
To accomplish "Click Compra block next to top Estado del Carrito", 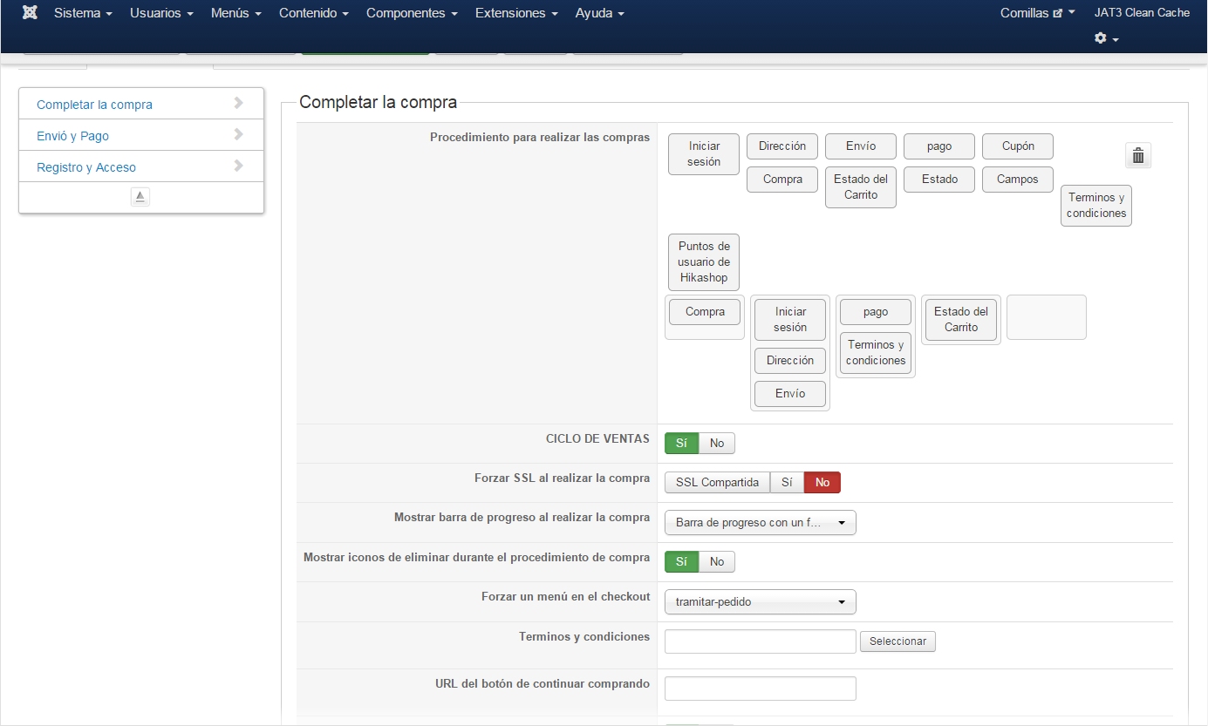I will (782, 179).
